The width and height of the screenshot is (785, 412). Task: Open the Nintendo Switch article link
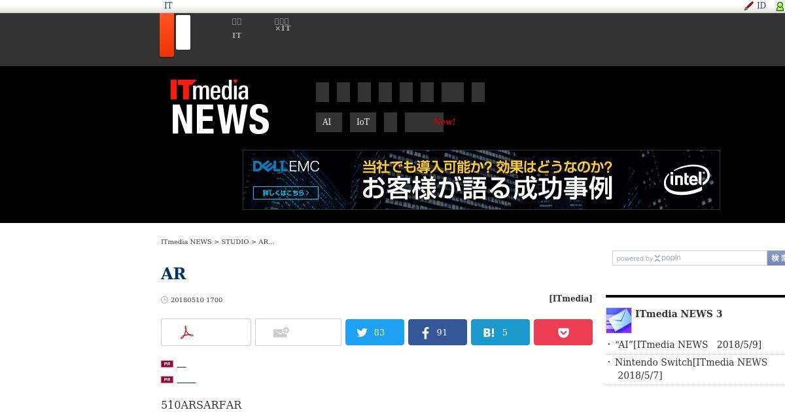(x=691, y=368)
